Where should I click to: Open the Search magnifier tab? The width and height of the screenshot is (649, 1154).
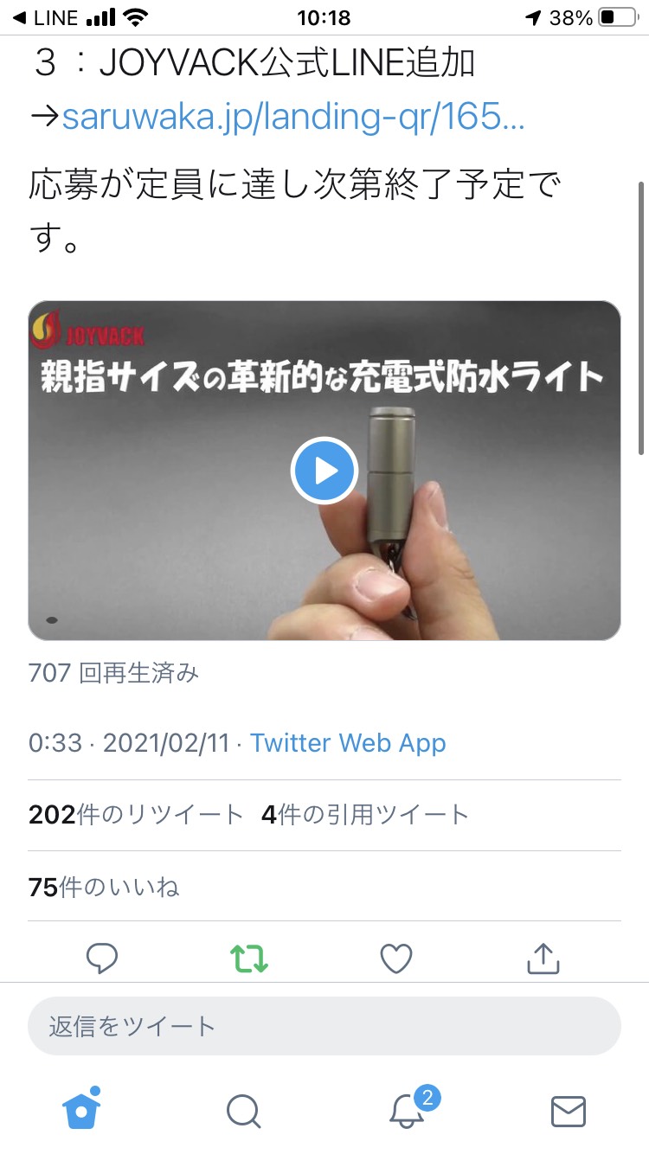pyautogui.click(x=243, y=1111)
